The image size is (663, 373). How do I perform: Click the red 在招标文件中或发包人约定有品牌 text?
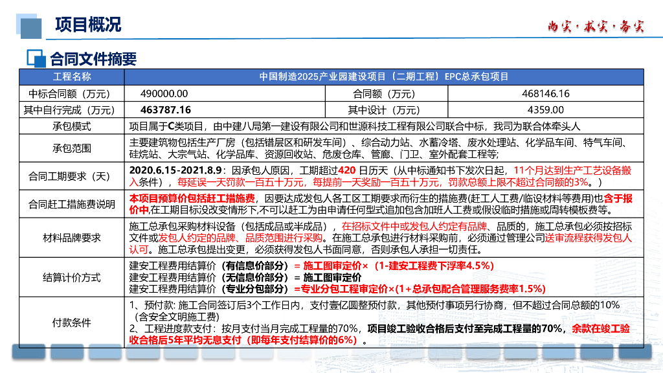click(414, 226)
